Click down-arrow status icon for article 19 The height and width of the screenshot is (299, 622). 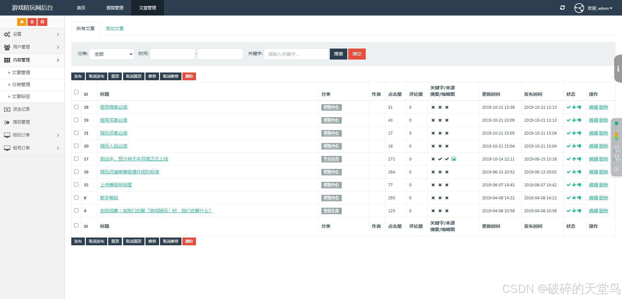[574, 120]
